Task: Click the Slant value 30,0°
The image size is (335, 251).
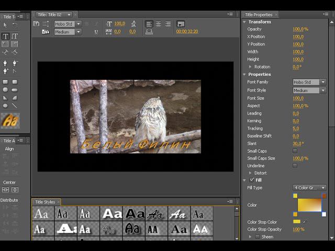Action: (x=298, y=143)
